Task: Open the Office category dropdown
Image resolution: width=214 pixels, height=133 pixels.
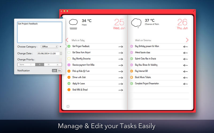Action: click(49, 47)
